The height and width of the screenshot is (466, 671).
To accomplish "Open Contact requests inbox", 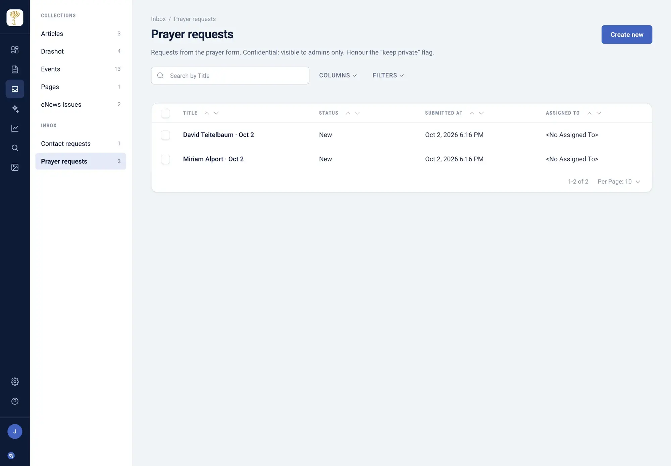I will tap(81, 144).
